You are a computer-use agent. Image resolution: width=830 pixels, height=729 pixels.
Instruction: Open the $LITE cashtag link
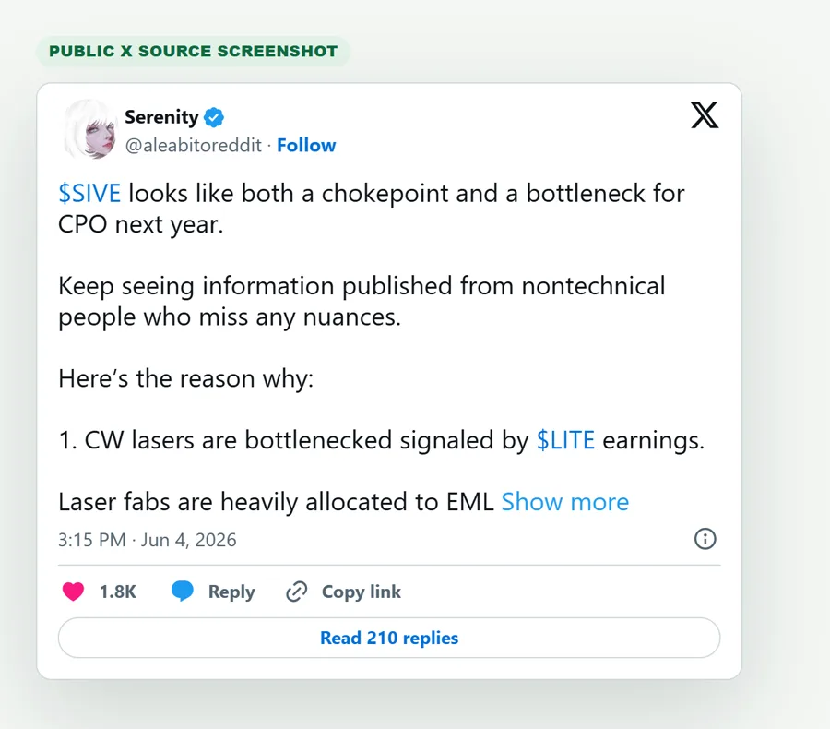click(x=565, y=440)
